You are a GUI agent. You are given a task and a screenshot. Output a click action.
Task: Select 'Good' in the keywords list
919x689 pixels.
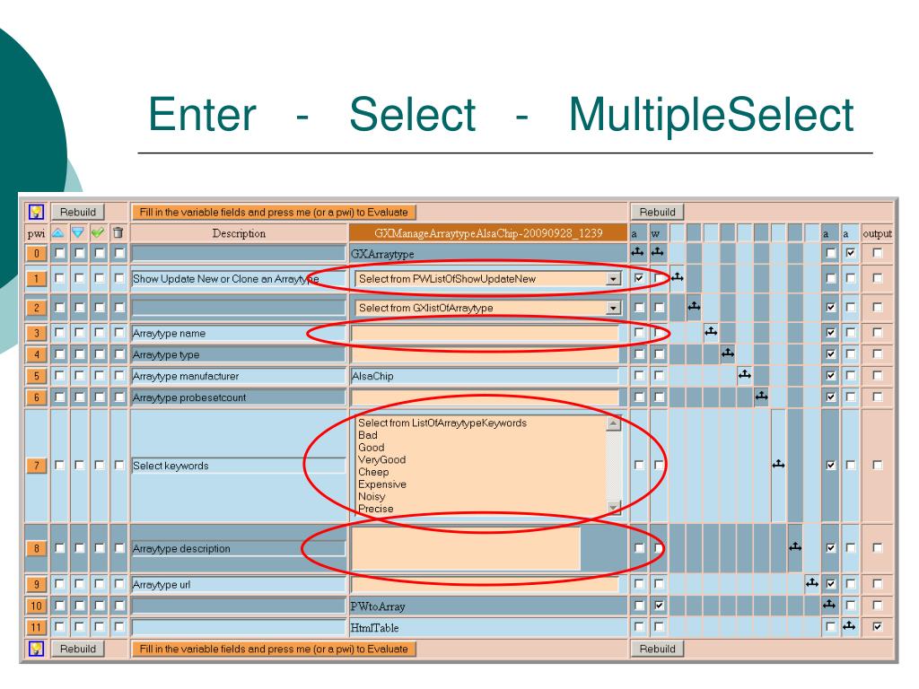[x=371, y=448]
